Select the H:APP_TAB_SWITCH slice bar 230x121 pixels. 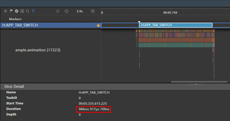tap(176, 25)
